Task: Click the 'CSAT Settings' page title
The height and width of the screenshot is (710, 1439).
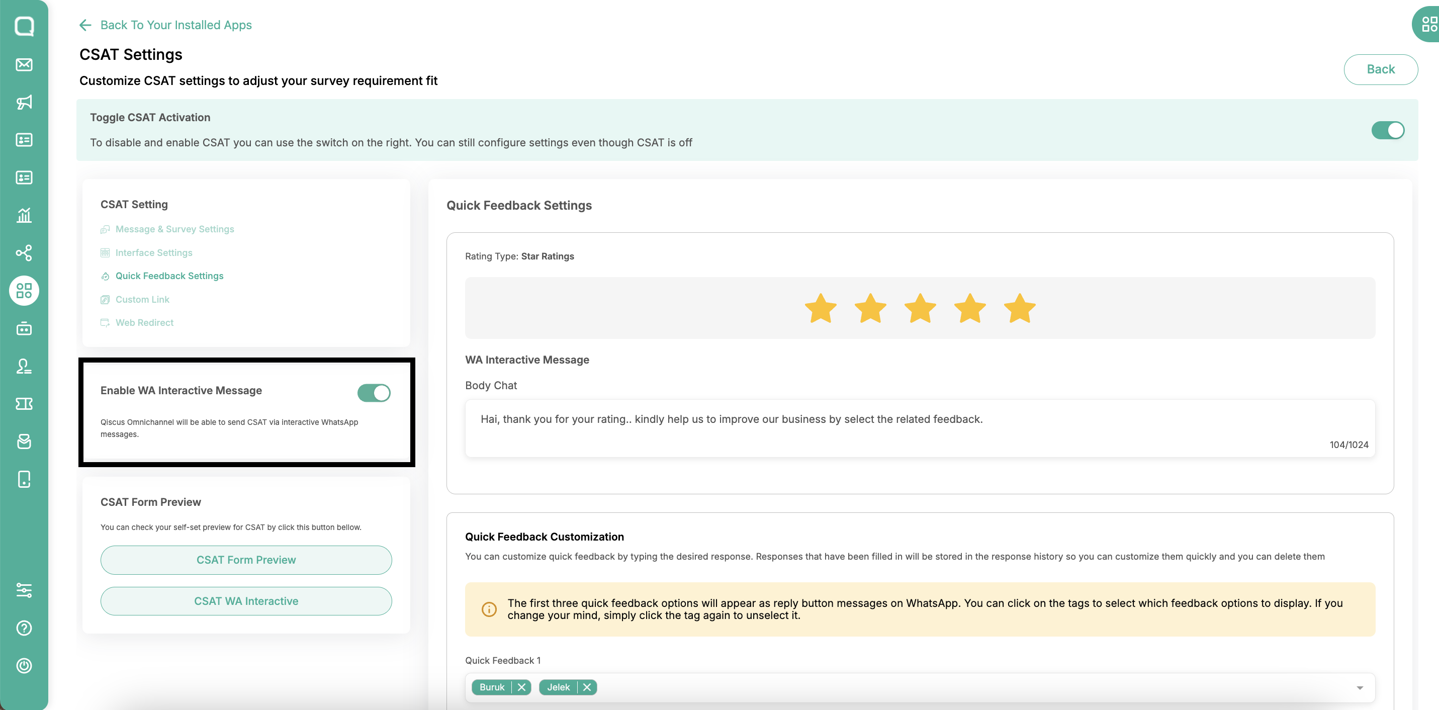Action: [131, 54]
